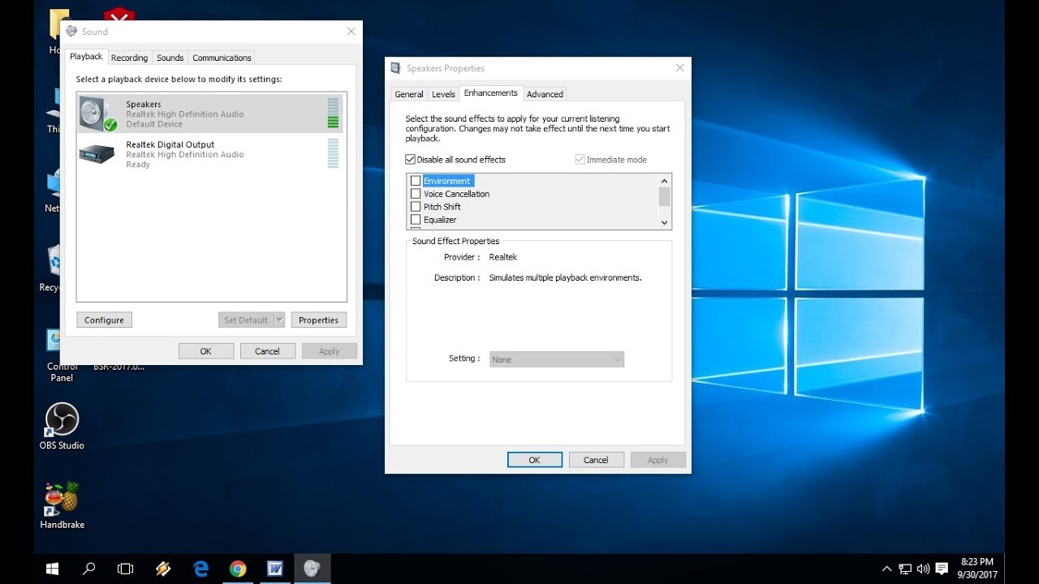Select the Enhancements tab
The width and height of the screenshot is (1039, 584).
pyautogui.click(x=491, y=93)
